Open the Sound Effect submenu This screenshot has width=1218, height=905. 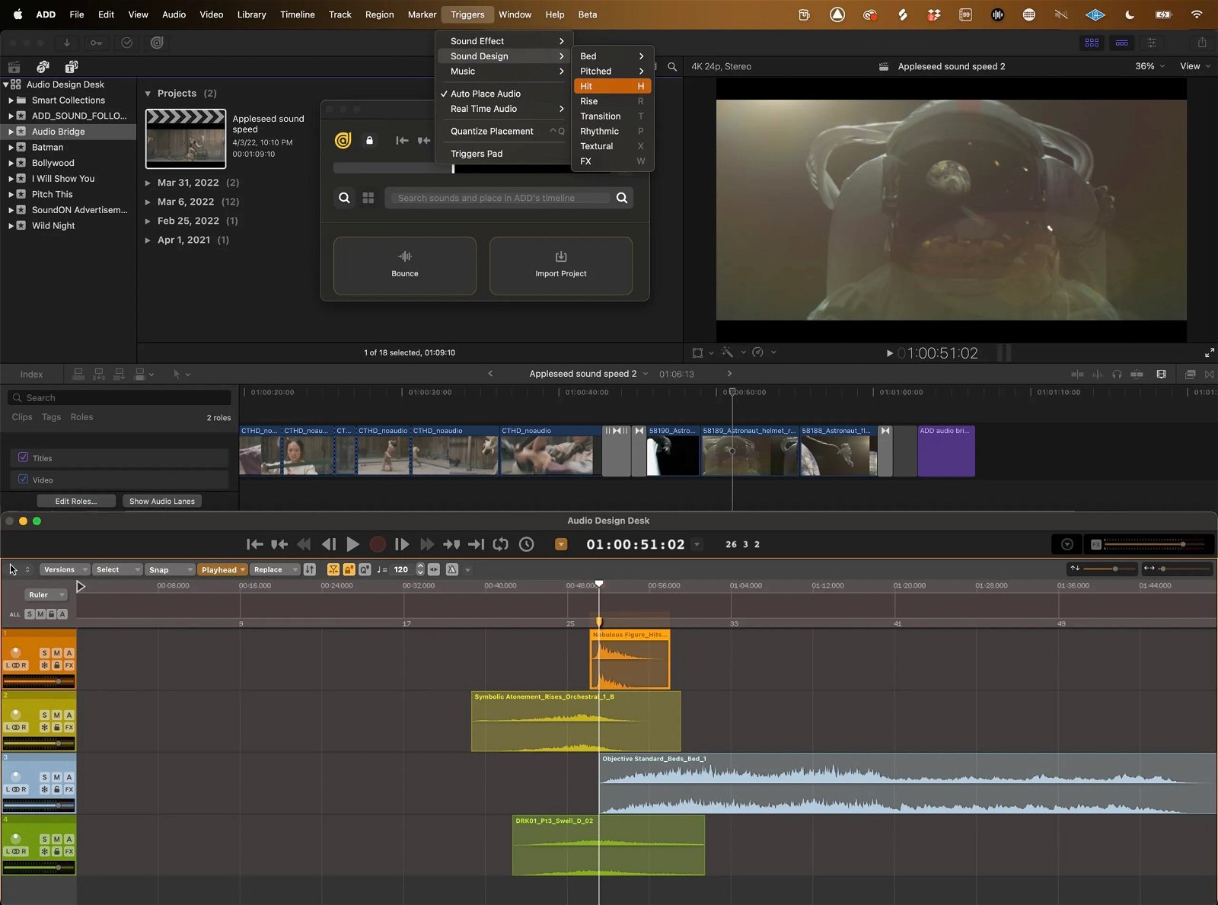pyautogui.click(x=503, y=41)
